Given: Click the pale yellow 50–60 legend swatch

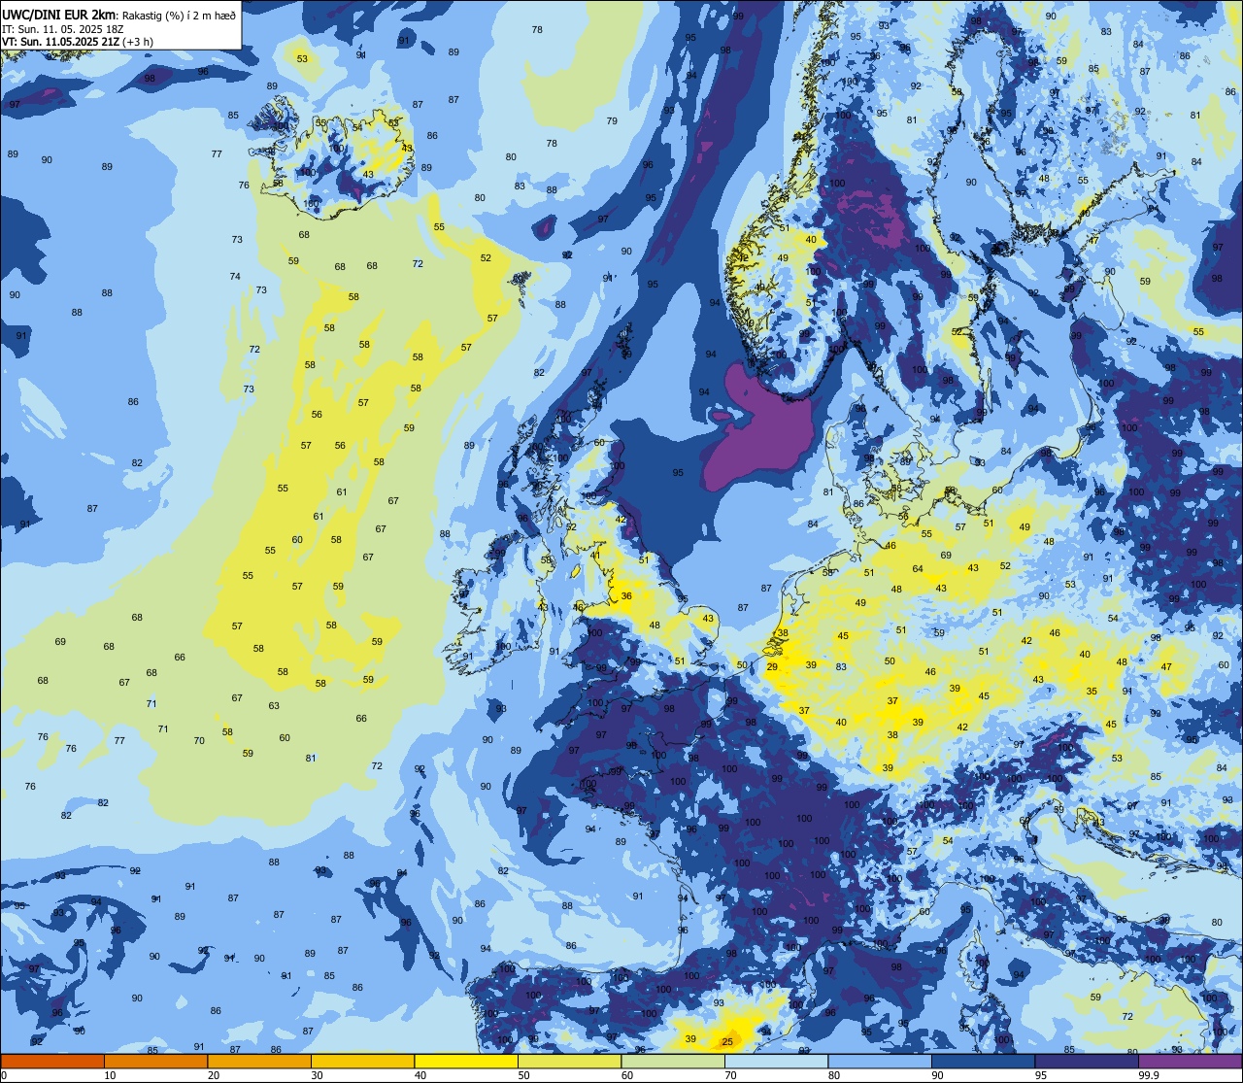Looking at the screenshot, I should [x=569, y=1061].
